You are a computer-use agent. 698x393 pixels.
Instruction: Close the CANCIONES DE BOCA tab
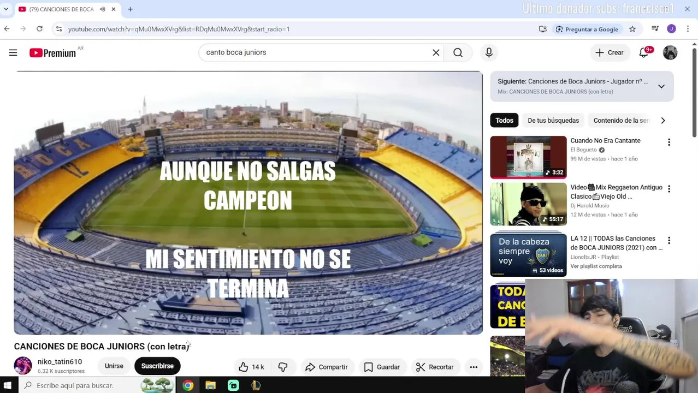(114, 9)
